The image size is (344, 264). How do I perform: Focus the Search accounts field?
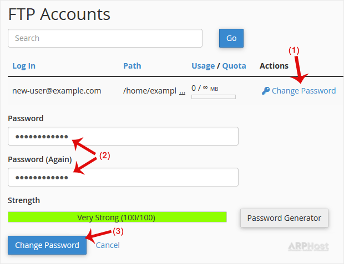click(105, 38)
